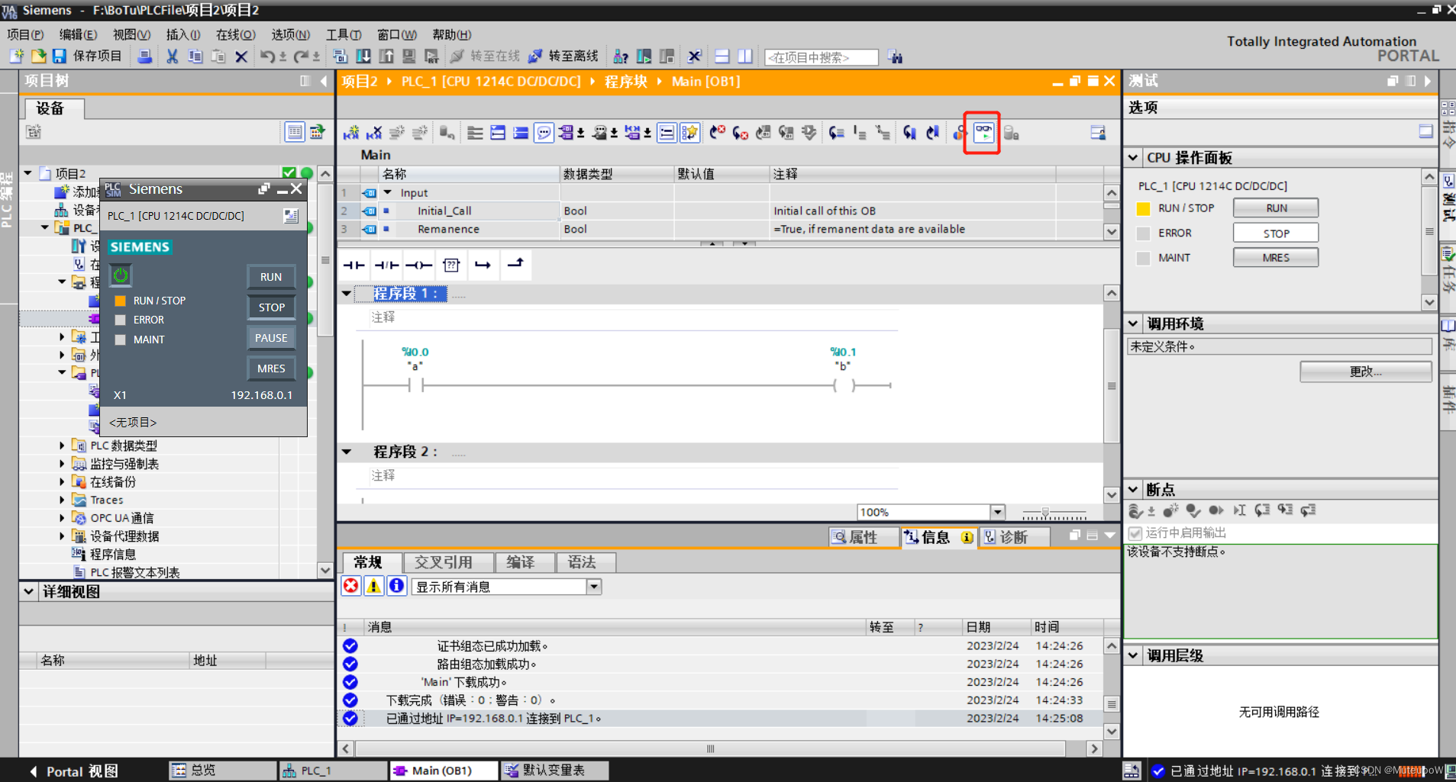Viewport: 1456px width, 782px height.
Task: Collapse 调用环境 section
Action: [1133, 323]
